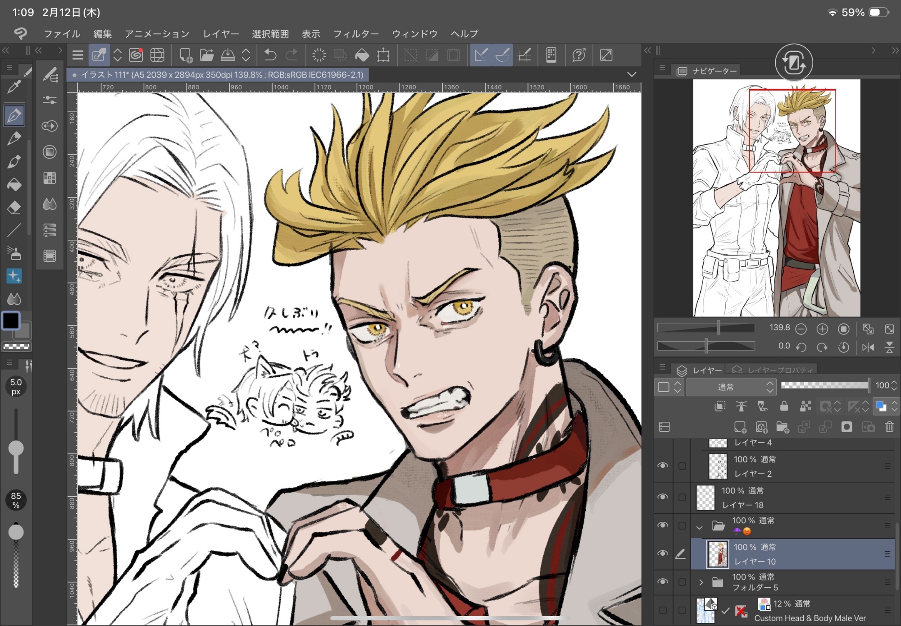Select the Eraser tool in the tool palette
This screenshot has width=901, height=626.
14,208
